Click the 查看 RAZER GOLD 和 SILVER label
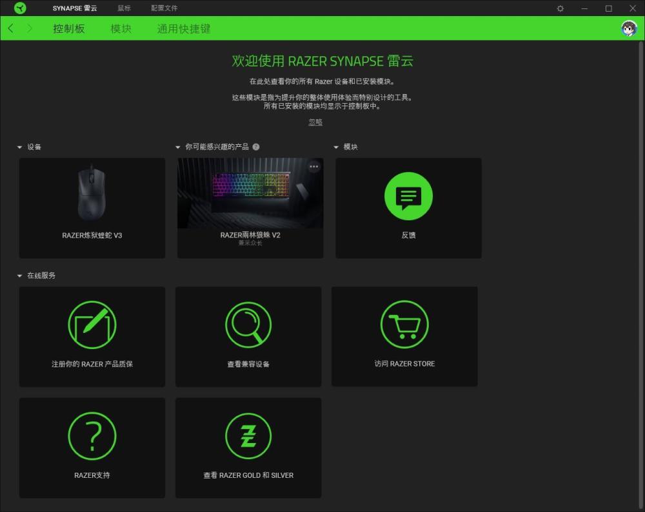The width and height of the screenshot is (645, 512). [x=248, y=475]
